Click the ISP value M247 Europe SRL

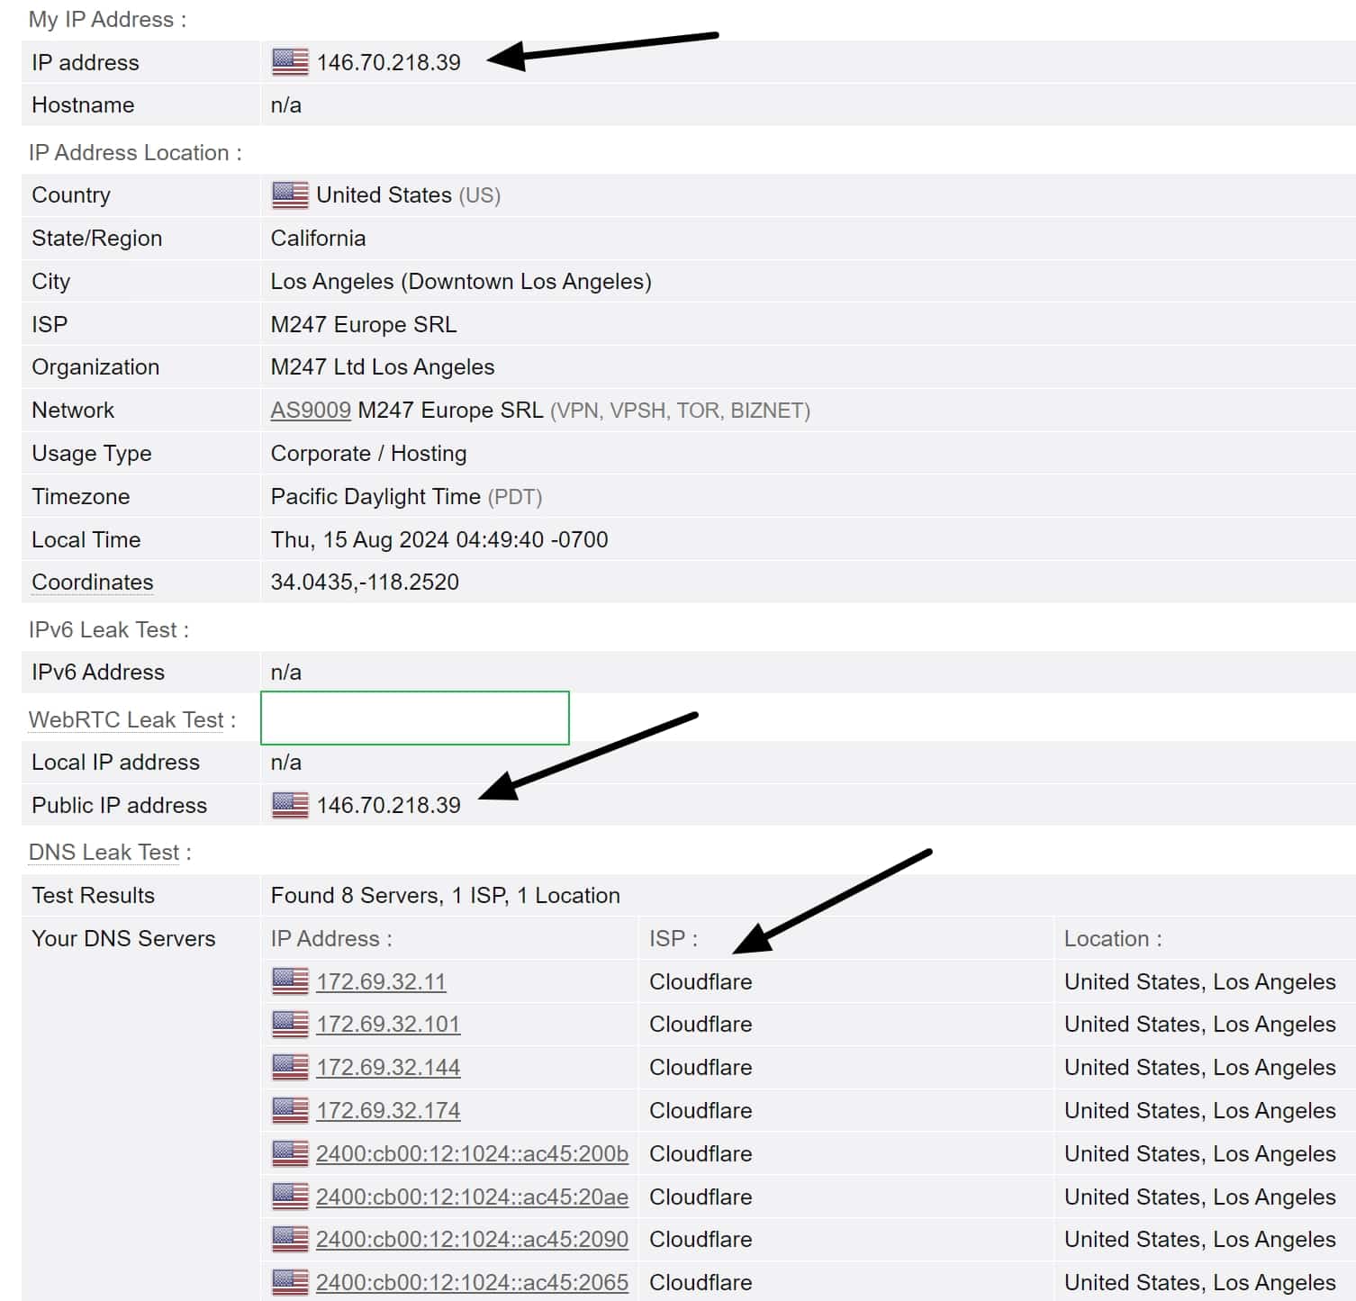point(364,324)
